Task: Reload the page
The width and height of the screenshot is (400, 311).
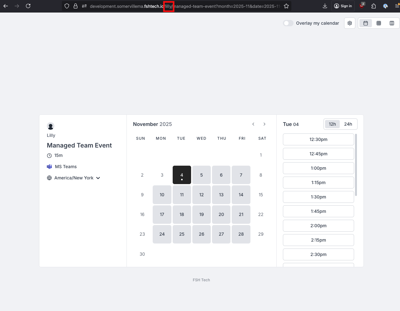Action: click(28, 6)
